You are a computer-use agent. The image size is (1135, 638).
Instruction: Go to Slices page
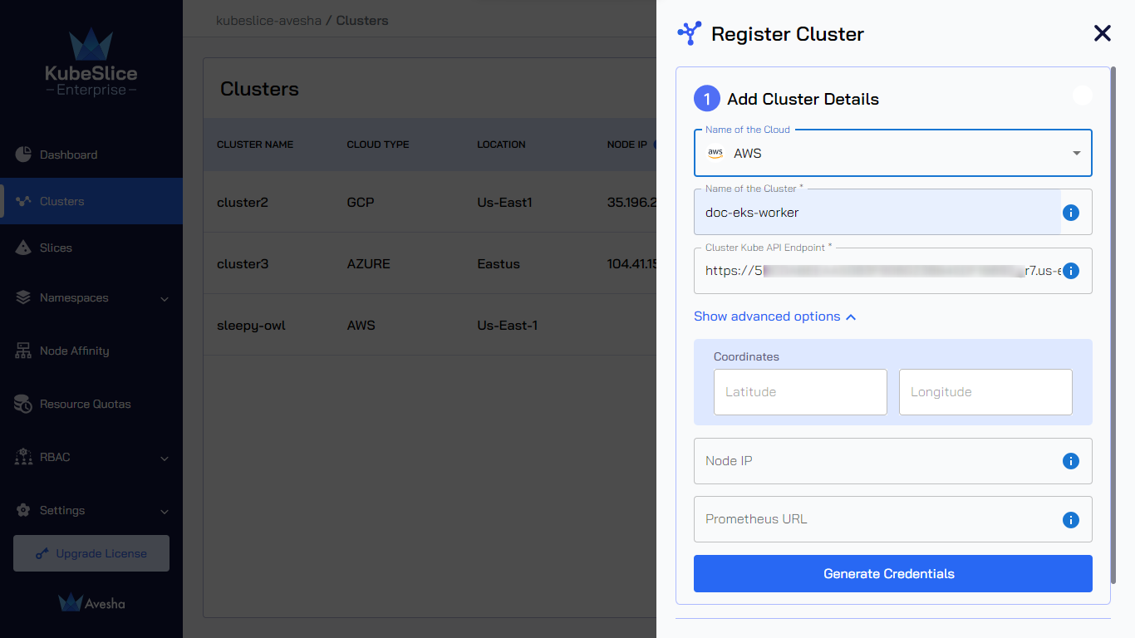click(x=91, y=248)
